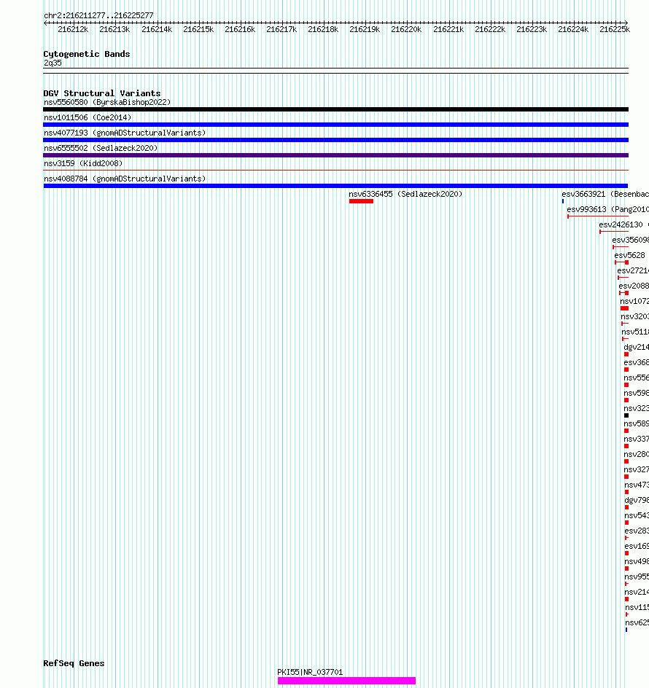Click the blue marker under nsv625
This screenshot has height=688, width=649.
point(626,630)
